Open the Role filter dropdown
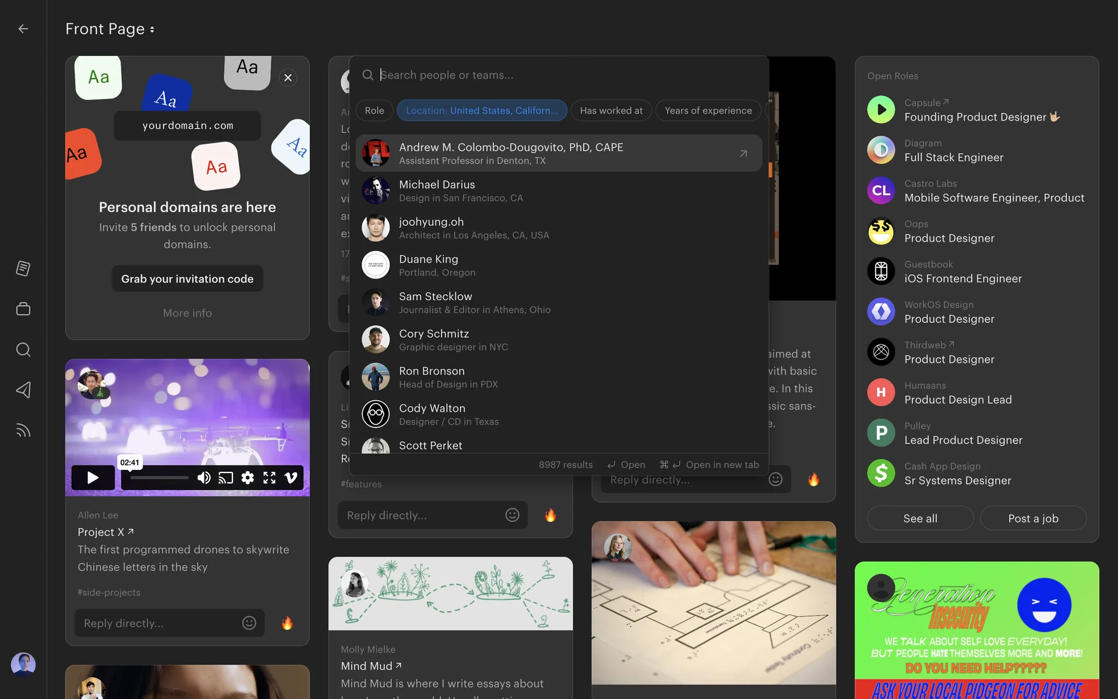Image resolution: width=1118 pixels, height=699 pixels. (374, 111)
